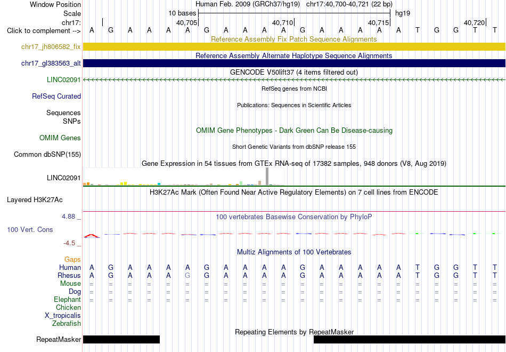Select the Dog row label
The height and width of the screenshot is (352, 506).
tap(75, 292)
